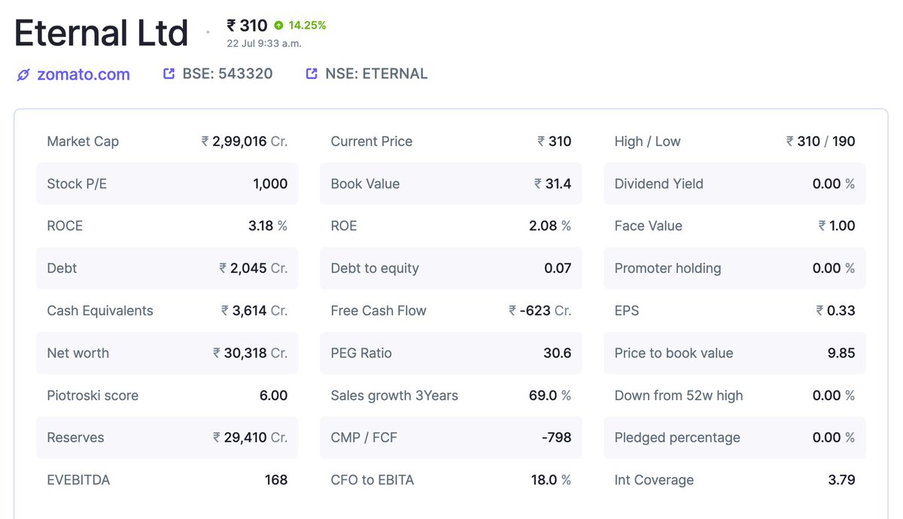Click the external link icon before NSE: ETERNAL
Viewport: 903px width, 519px height.
[x=312, y=74]
